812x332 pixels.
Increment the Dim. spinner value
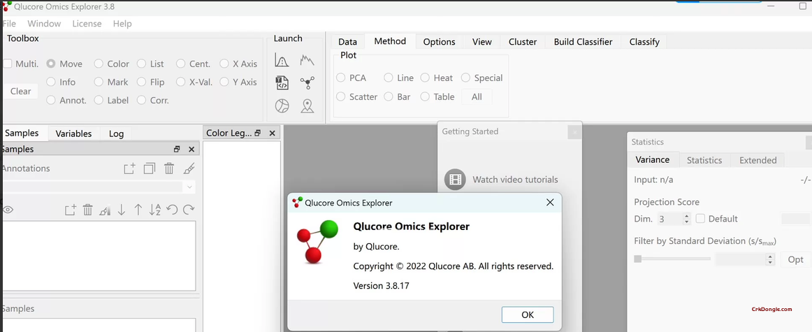point(687,215)
